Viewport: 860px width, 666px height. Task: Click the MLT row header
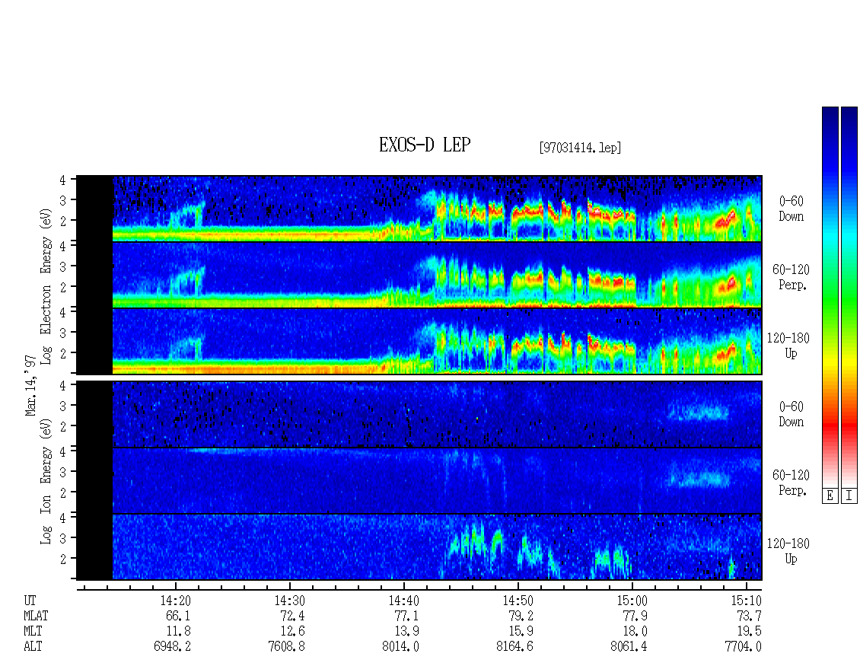click(33, 632)
